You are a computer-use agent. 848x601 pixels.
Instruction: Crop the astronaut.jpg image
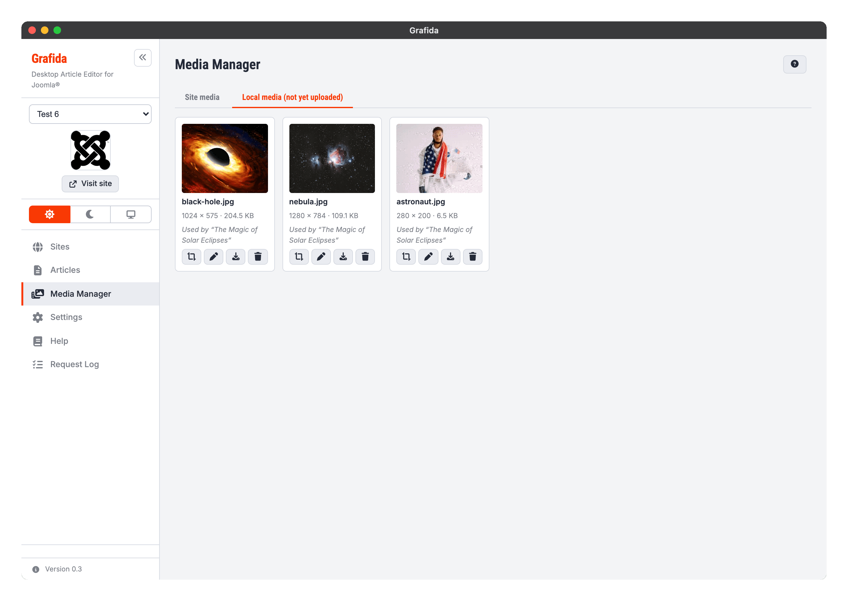pos(406,256)
